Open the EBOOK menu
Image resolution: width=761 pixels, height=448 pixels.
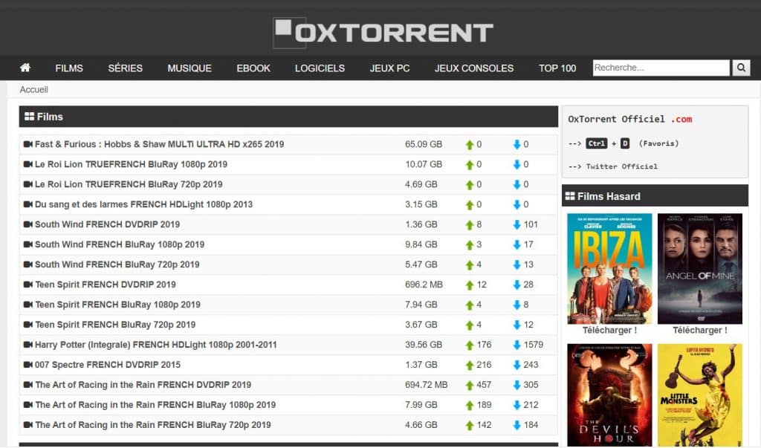click(253, 68)
